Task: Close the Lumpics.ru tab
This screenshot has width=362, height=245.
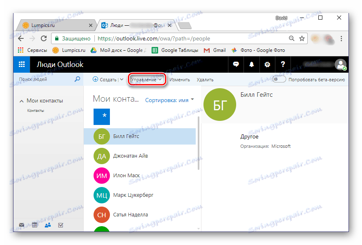Action: [x=91, y=25]
